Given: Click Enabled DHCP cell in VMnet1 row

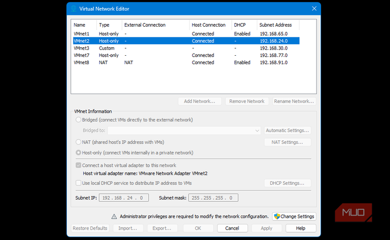Looking at the screenshot, I should click(x=242, y=34).
